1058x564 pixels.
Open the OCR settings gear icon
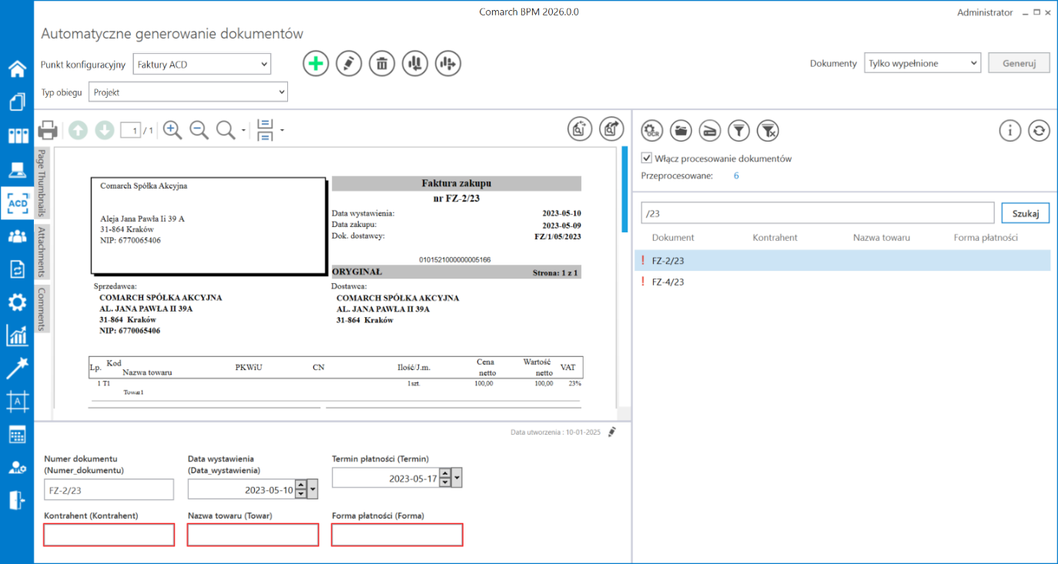[x=652, y=131]
